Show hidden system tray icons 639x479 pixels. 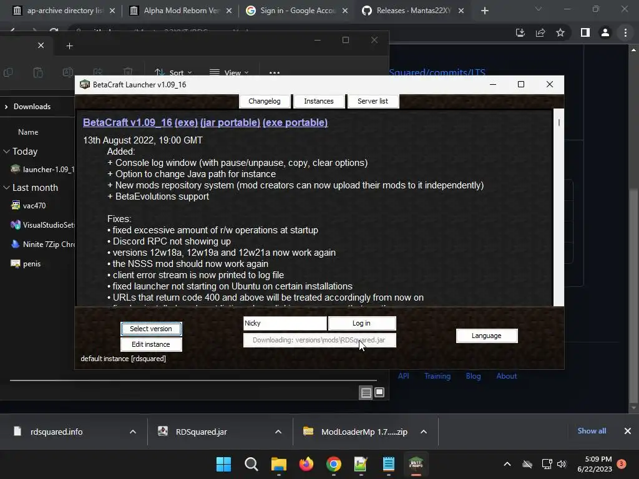[507, 464]
